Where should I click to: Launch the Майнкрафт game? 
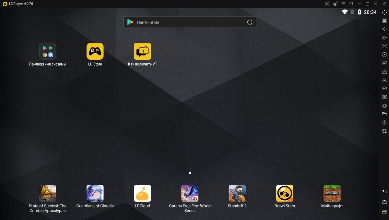coord(332,193)
